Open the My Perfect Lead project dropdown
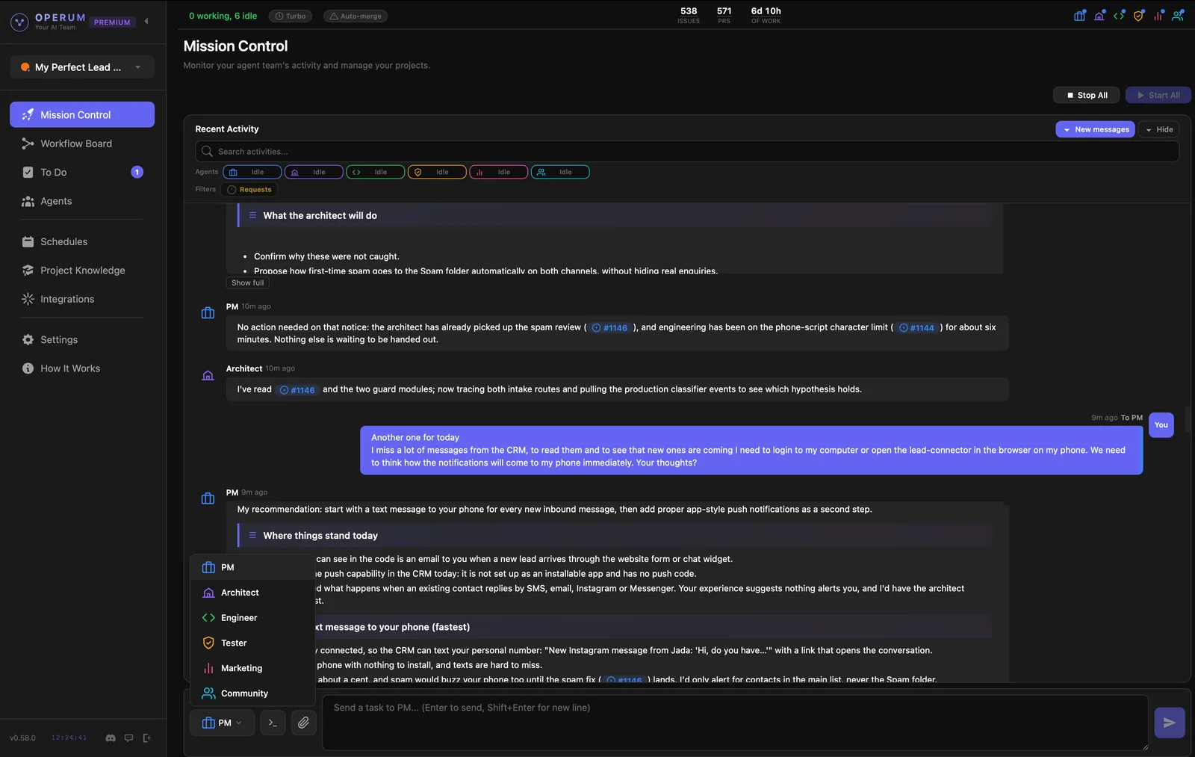This screenshot has width=1195, height=757. pos(82,67)
